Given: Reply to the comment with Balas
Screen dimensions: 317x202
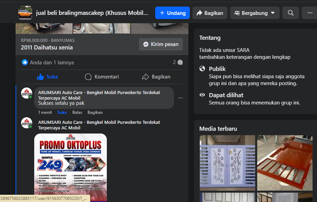Looking at the screenshot, I should click(x=77, y=112).
